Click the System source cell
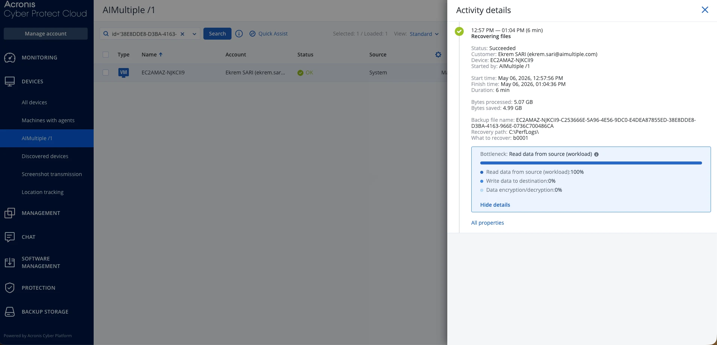This screenshot has width=717, height=345. click(x=378, y=73)
